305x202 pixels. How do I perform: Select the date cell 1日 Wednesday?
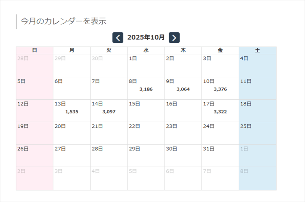[146, 66]
